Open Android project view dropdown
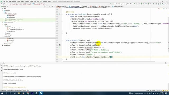The image size is (169, 95). coord(5,6)
